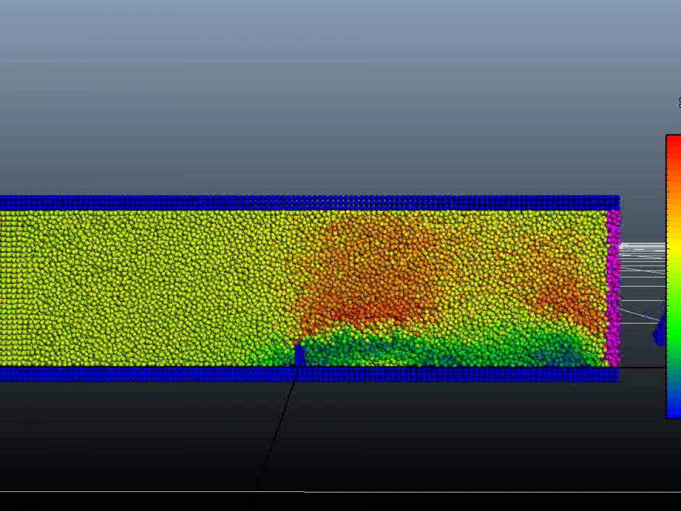Select the small blue obstacle block on the bottom wall
Viewport: 681px width, 511px height.
click(300, 355)
